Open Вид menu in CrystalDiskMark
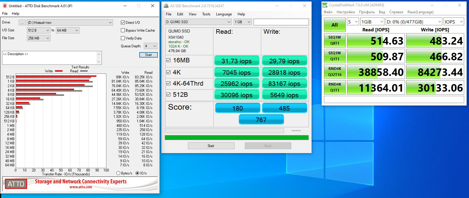The width and height of the screenshot is (469, 198). [x=382, y=12]
